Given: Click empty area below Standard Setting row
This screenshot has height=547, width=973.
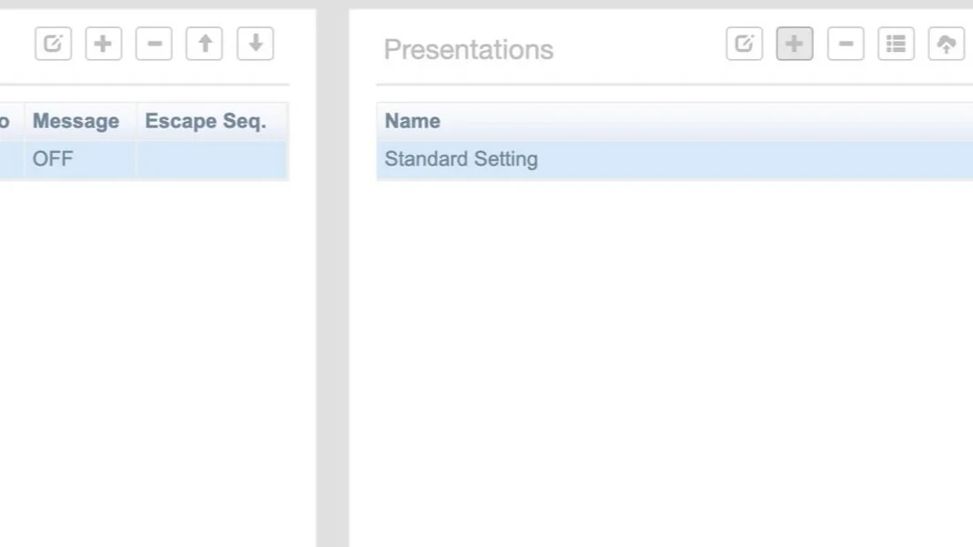Looking at the screenshot, I should tap(637, 319).
